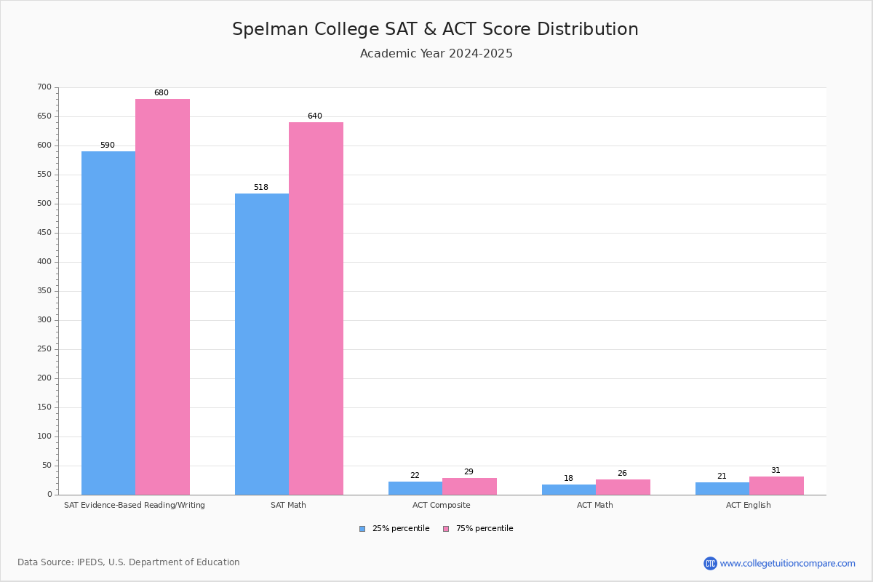Click the Data Source IPEDS footer text
Screen dimensions: 873x582
pyautogui.click(x=129, y=562)
